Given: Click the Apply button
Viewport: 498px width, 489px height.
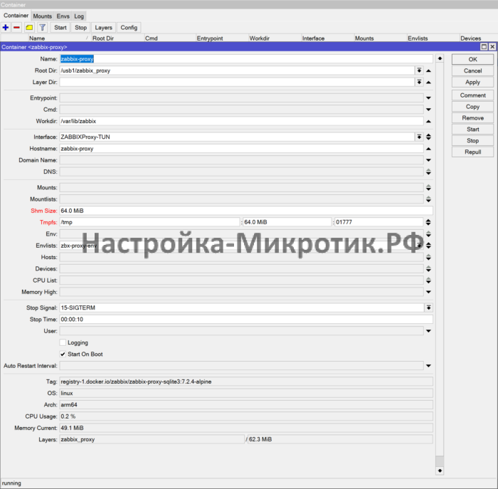Looking at the screenshot, I should pyautogui.click(x=472, y=83).
